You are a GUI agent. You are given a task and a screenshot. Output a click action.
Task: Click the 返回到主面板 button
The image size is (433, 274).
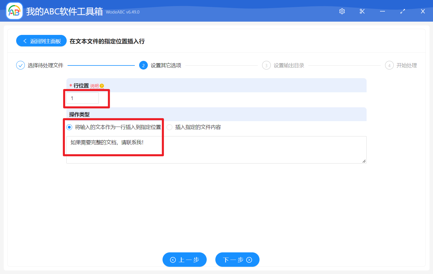click(41, 41)
